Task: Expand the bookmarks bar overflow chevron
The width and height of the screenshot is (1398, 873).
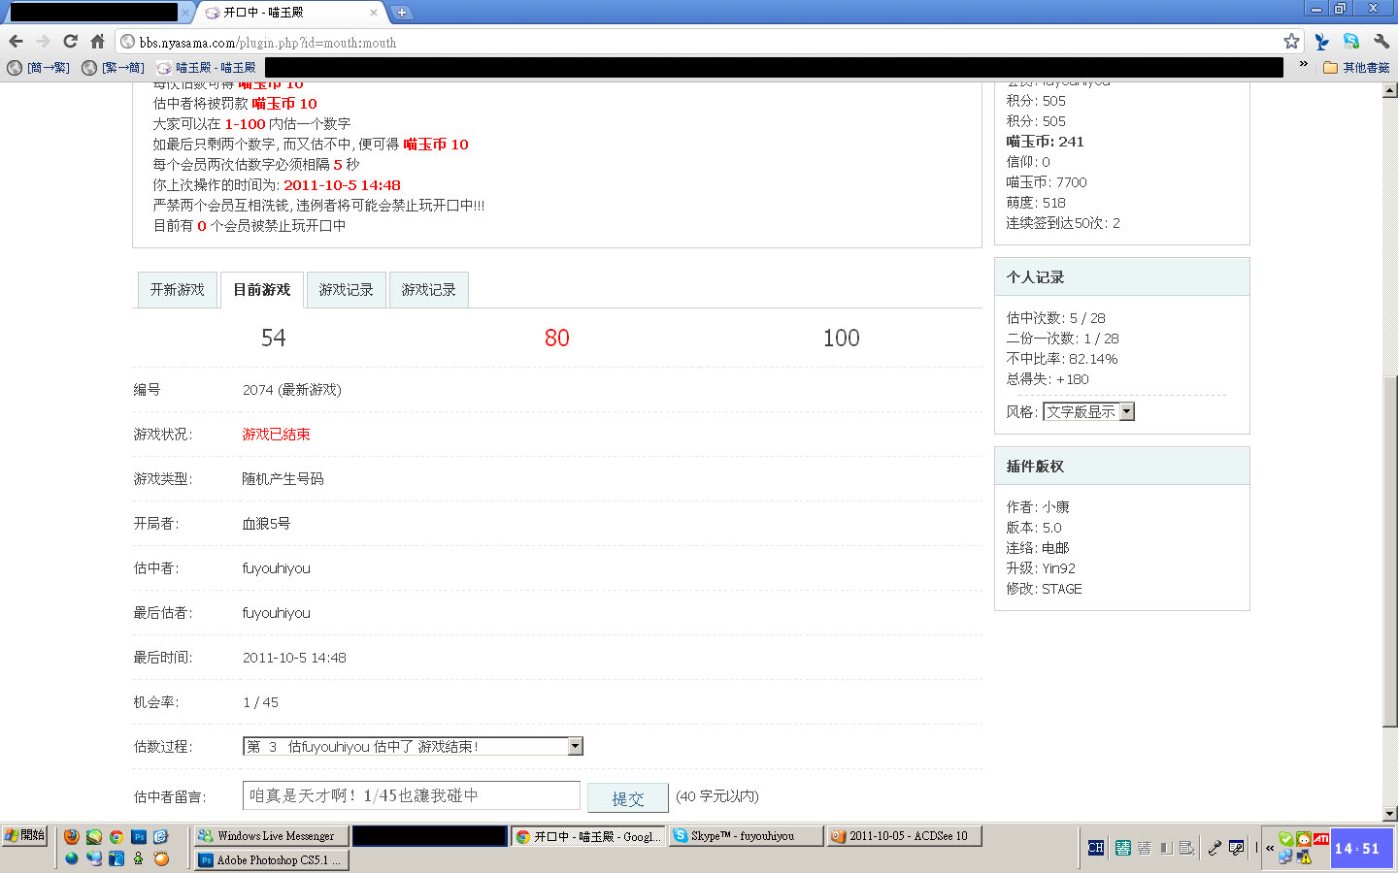Action: (1303, 65)
